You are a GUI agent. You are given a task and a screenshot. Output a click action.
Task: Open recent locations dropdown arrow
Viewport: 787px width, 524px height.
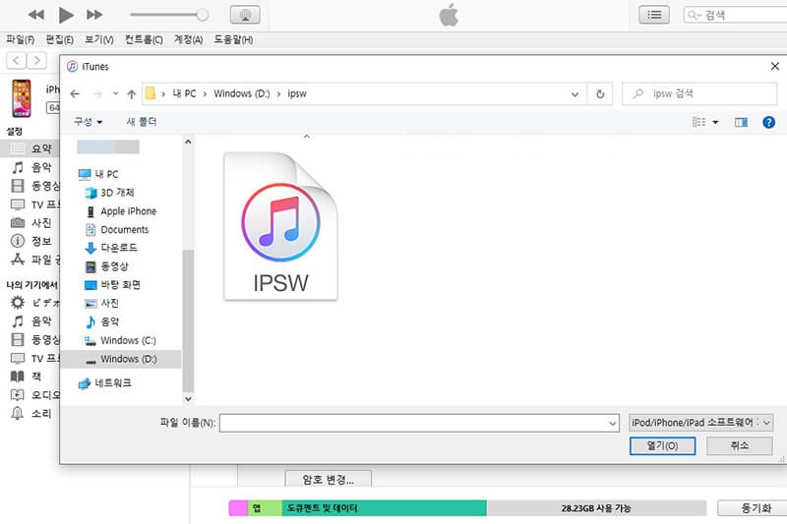115,93
